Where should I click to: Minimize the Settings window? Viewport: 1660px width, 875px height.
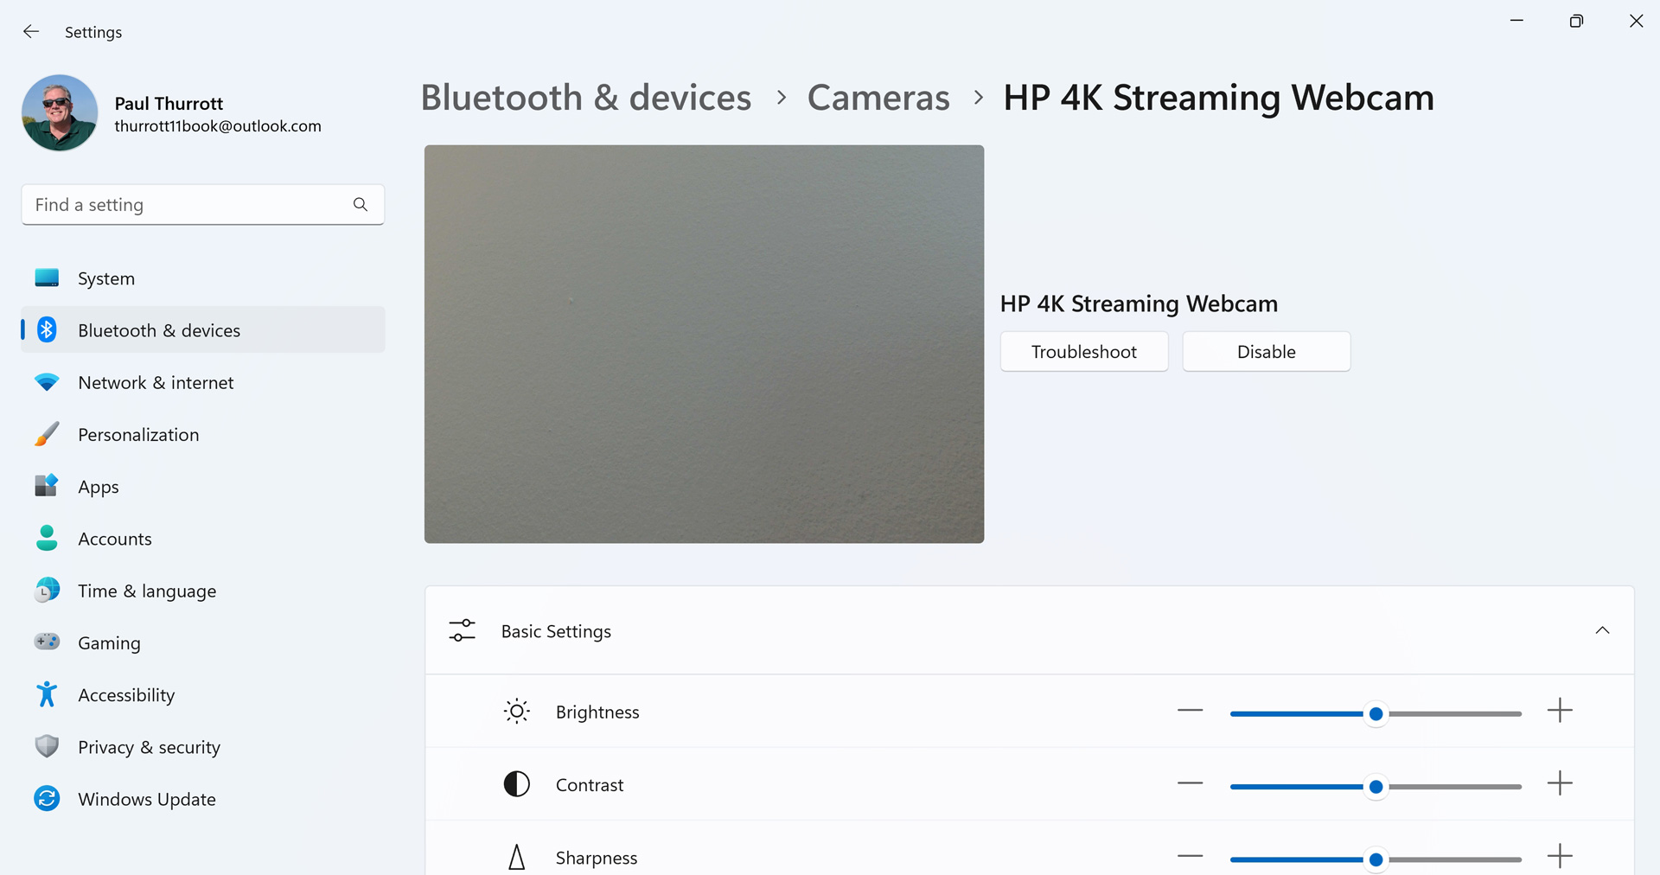(1516, 21)
